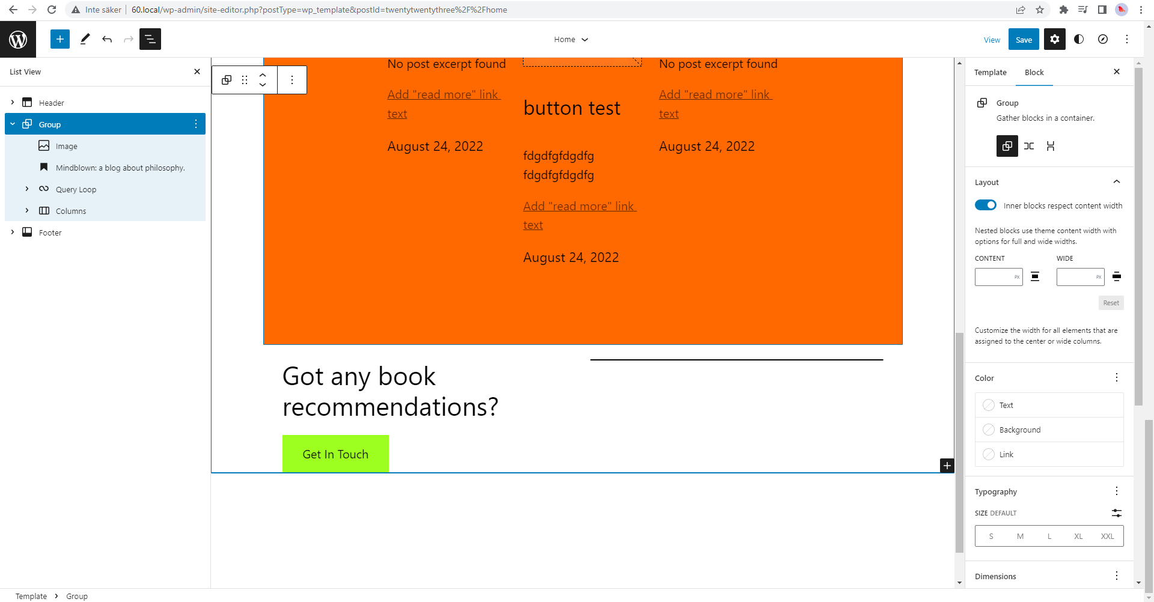Open the WordPress logo dashboard menu

tap(18, 40)
